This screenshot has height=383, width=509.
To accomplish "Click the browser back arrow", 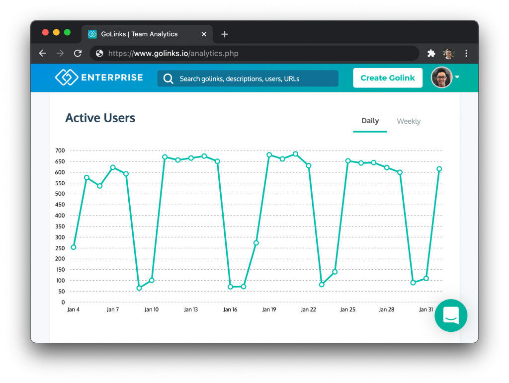I will (x=42, y=53).
